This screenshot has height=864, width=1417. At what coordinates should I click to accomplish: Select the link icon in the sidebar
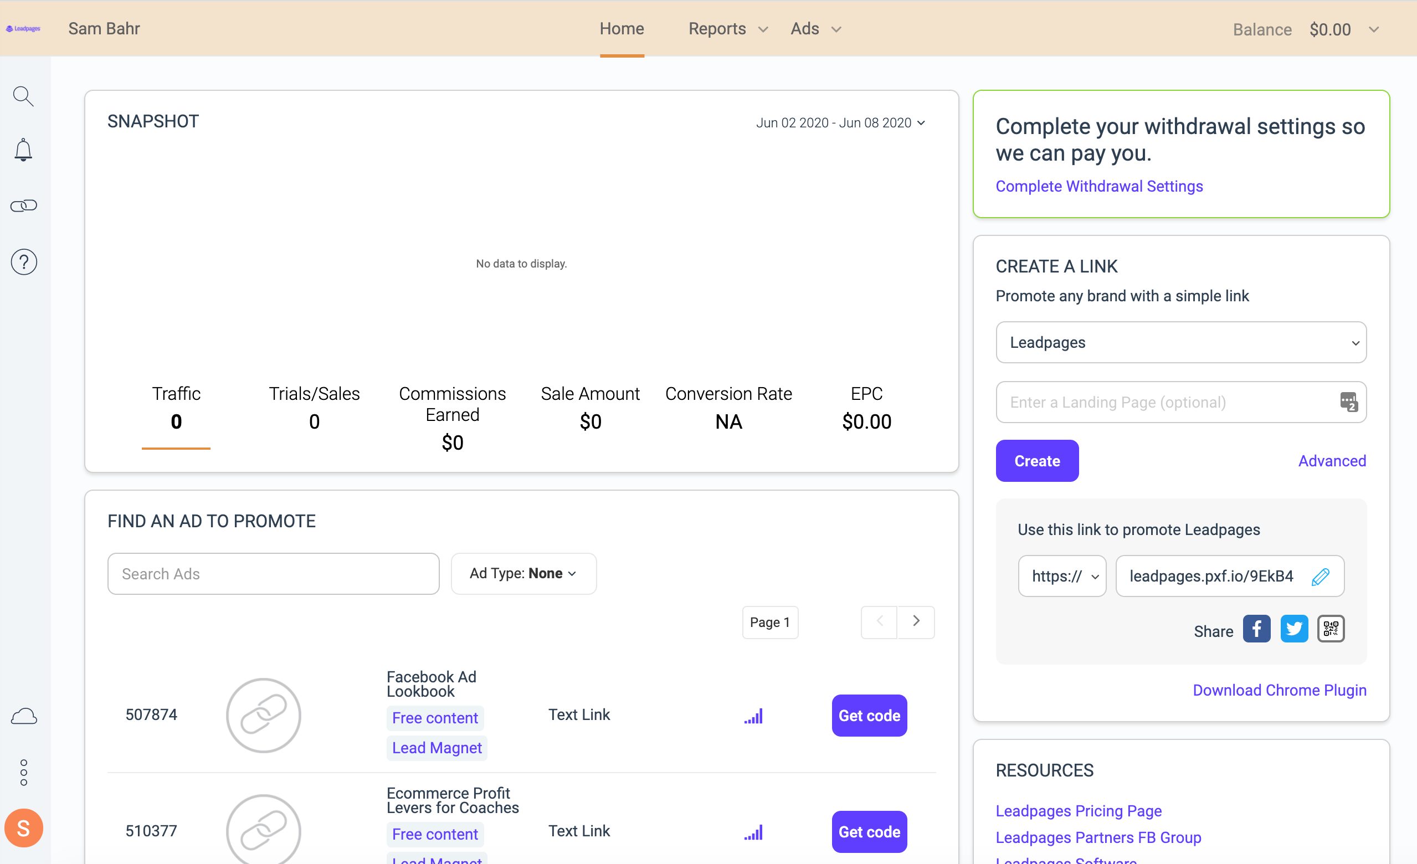(x=23, y=205)
